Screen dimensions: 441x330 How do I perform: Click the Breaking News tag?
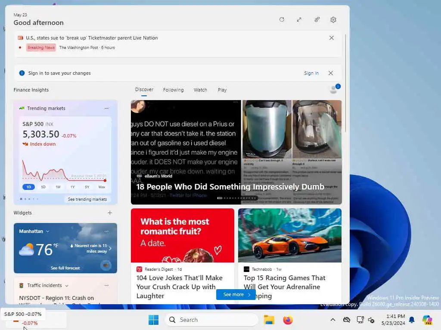(41, 47)
